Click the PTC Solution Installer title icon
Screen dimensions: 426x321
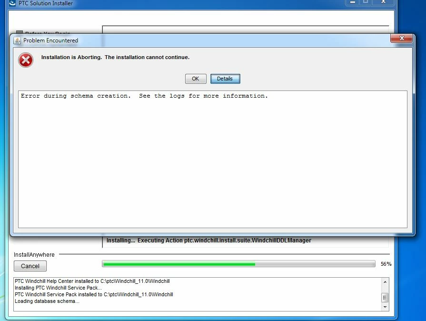pos(12,3)
